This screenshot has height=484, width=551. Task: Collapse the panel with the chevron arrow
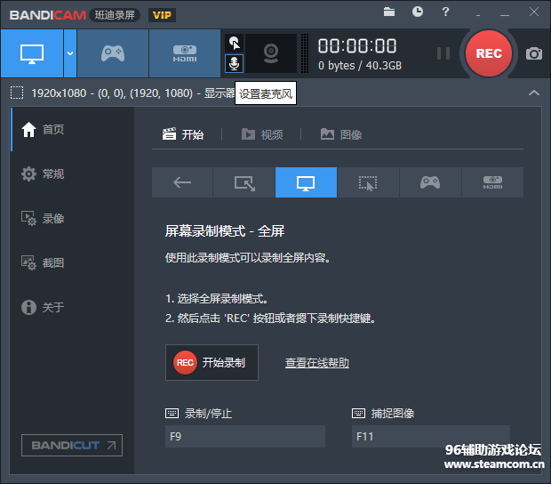click(533, 93)
